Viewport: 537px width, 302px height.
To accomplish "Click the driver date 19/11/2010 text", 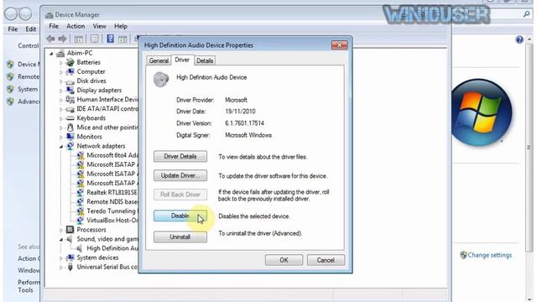I will [240, 112].
